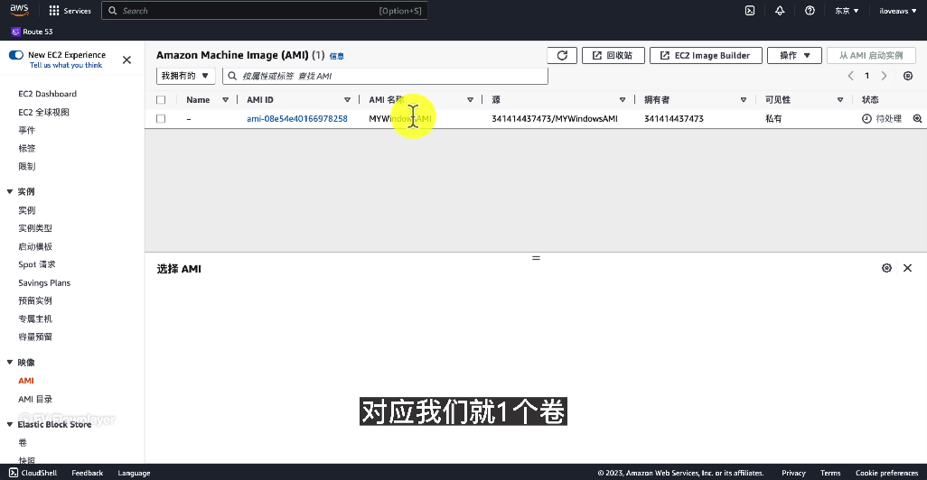Open 标签 in sidebar
This screenshot has height=480, width=927.
(x=26, y=148)
